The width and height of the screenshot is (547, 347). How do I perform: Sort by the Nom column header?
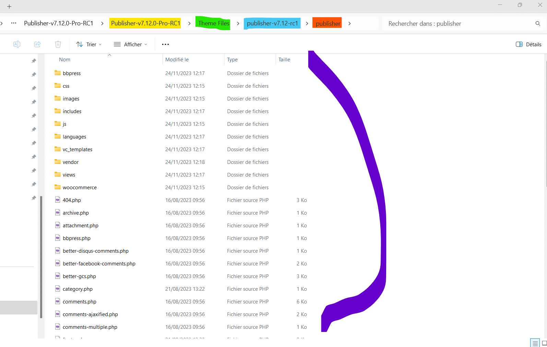click(64, 60)
